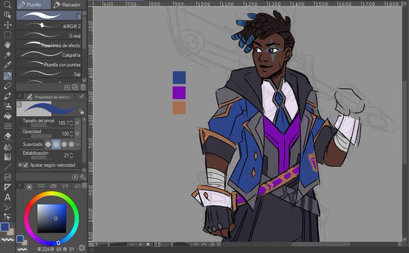Screen dimensions: 409x253
Task: Select the Auto select magic wand tool
Action: click(7, 55)
